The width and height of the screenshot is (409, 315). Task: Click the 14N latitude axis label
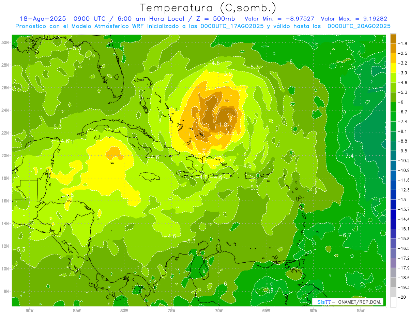coord(5,223)
